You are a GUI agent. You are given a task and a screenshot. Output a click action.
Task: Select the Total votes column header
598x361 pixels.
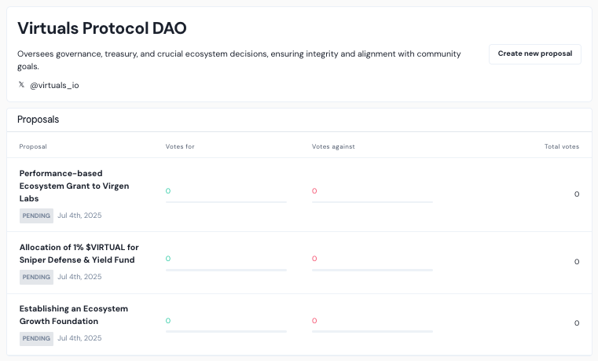(561, 146)
